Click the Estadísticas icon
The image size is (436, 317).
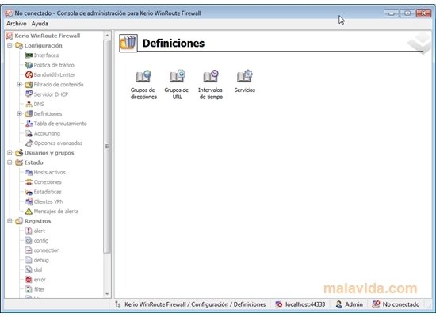[29, 192]
